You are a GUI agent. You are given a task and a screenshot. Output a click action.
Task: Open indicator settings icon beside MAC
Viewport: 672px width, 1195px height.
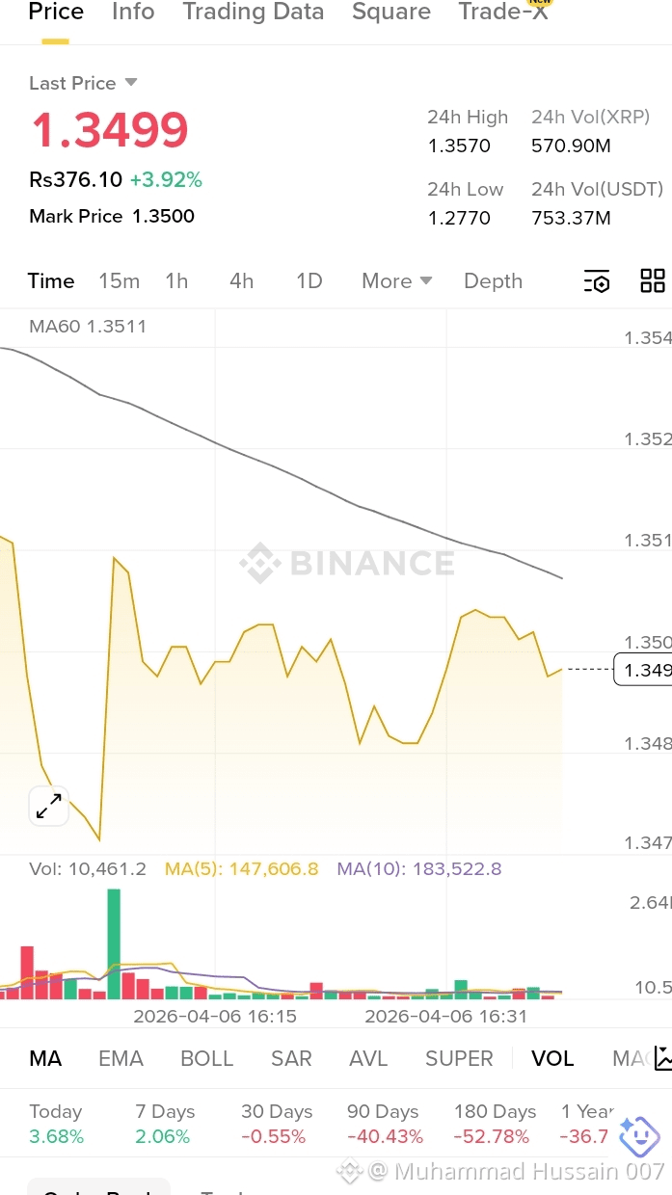[x=662, y=1058]
